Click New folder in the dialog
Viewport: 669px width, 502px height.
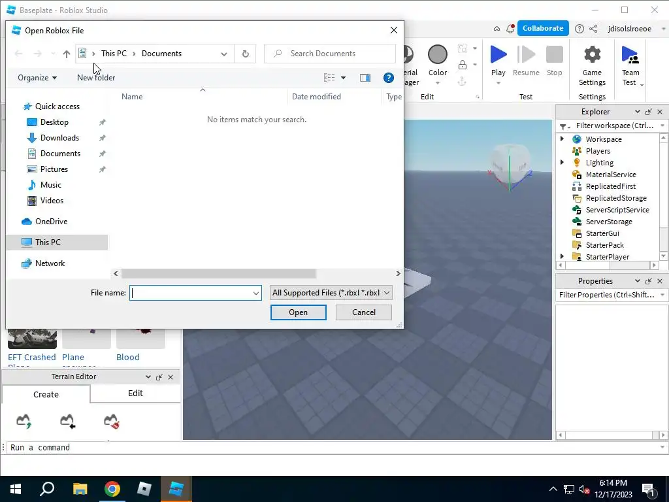pyautogui.click(x=96, y=78)
